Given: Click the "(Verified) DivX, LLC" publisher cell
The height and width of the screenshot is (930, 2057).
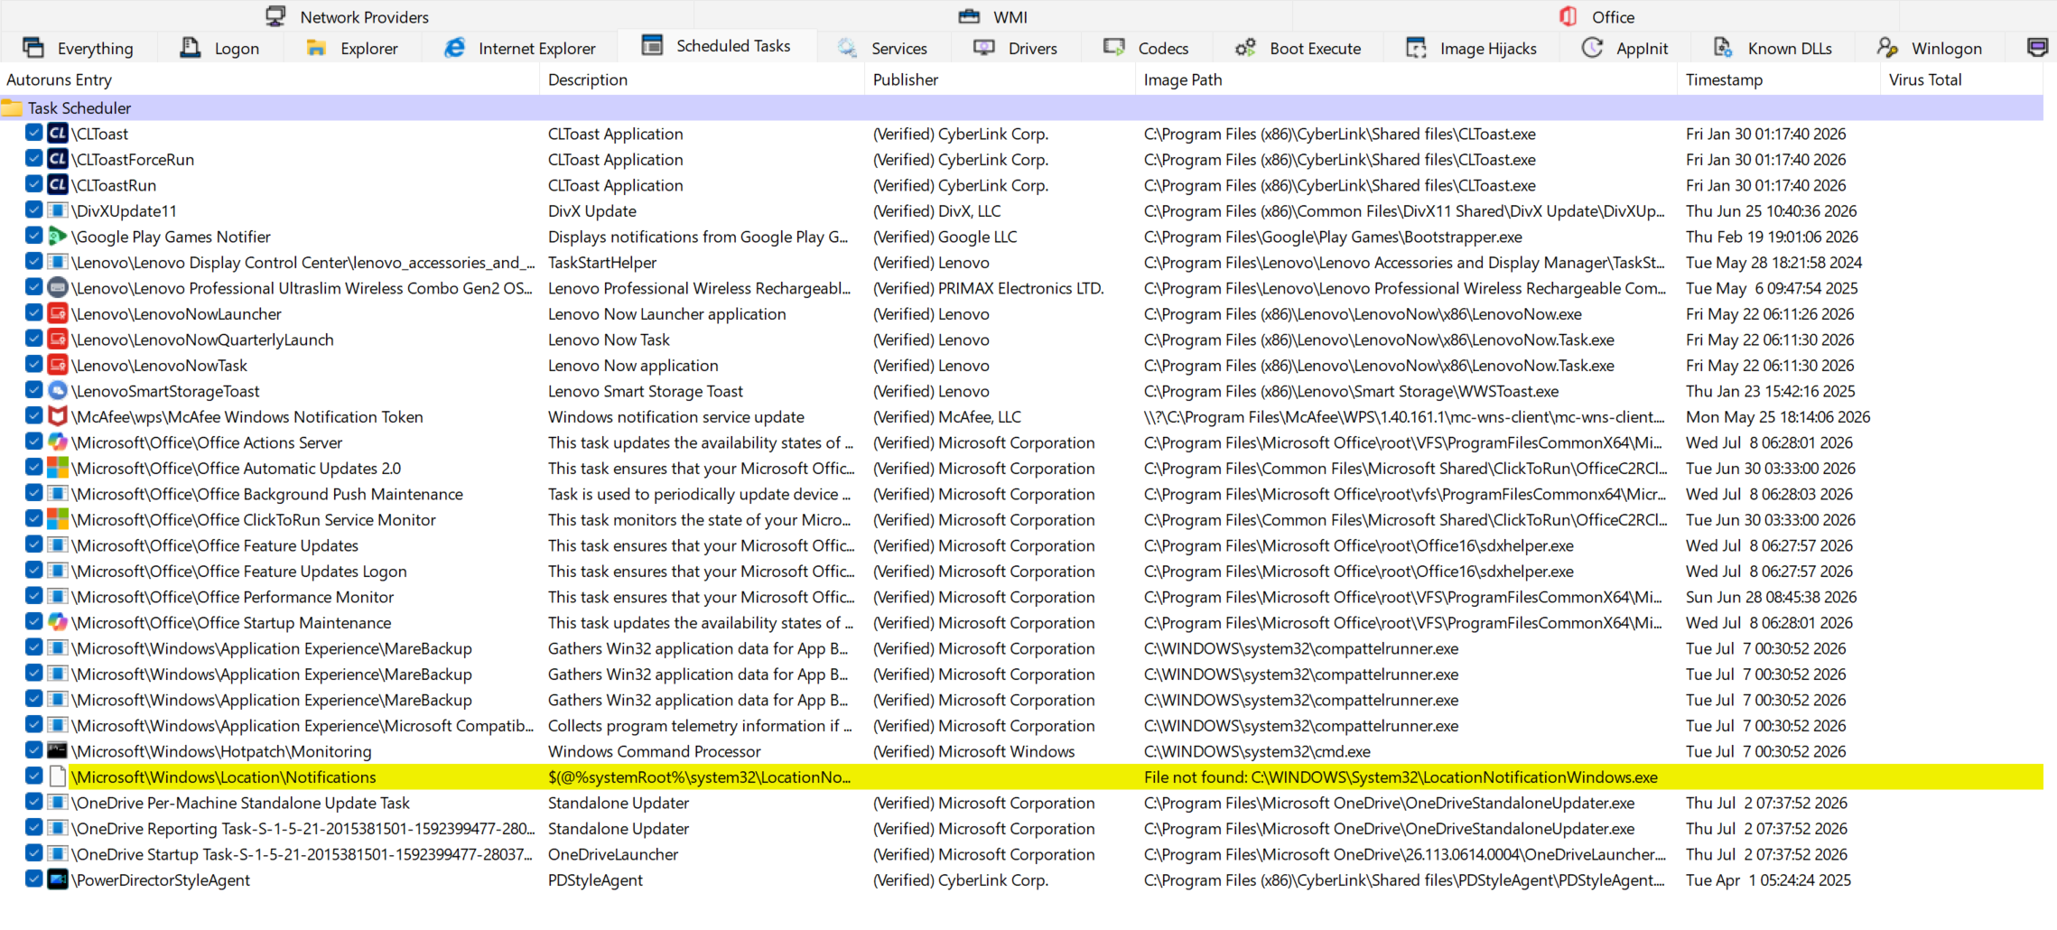Looking at the screenshot, I should (x=937, y=210).
